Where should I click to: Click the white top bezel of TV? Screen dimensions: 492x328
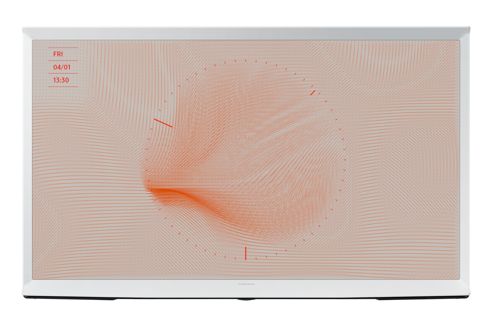246,33
